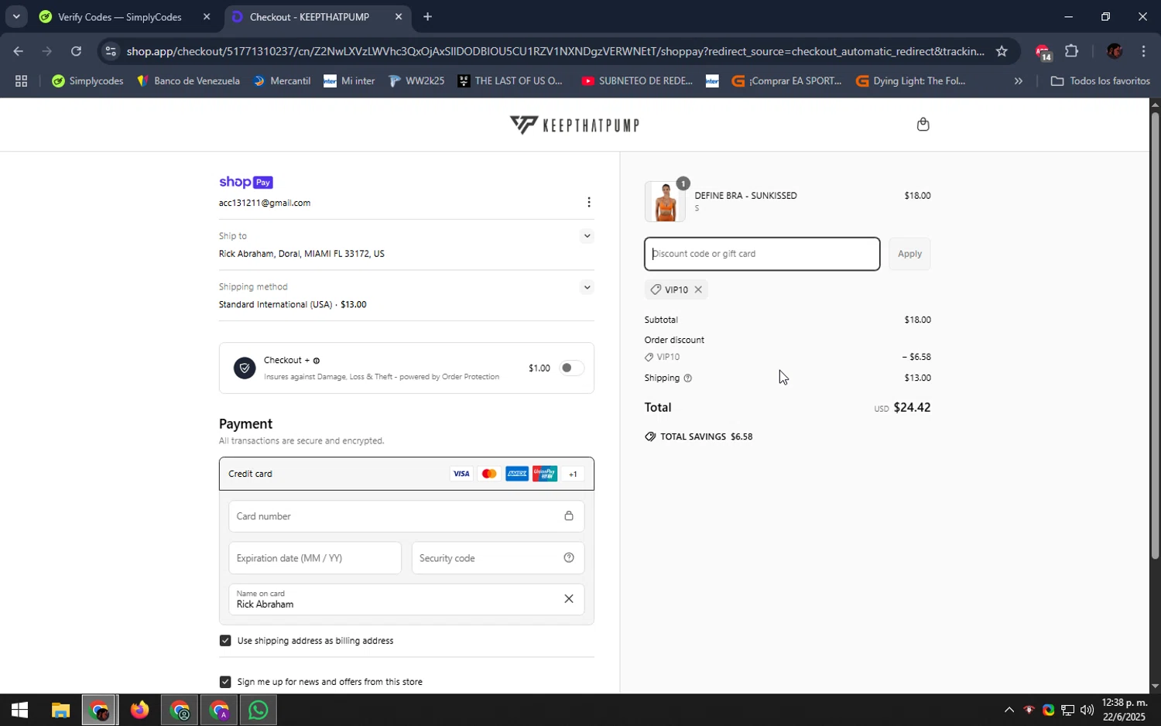Click the KEEPTHATPUMP store logo

574,125
